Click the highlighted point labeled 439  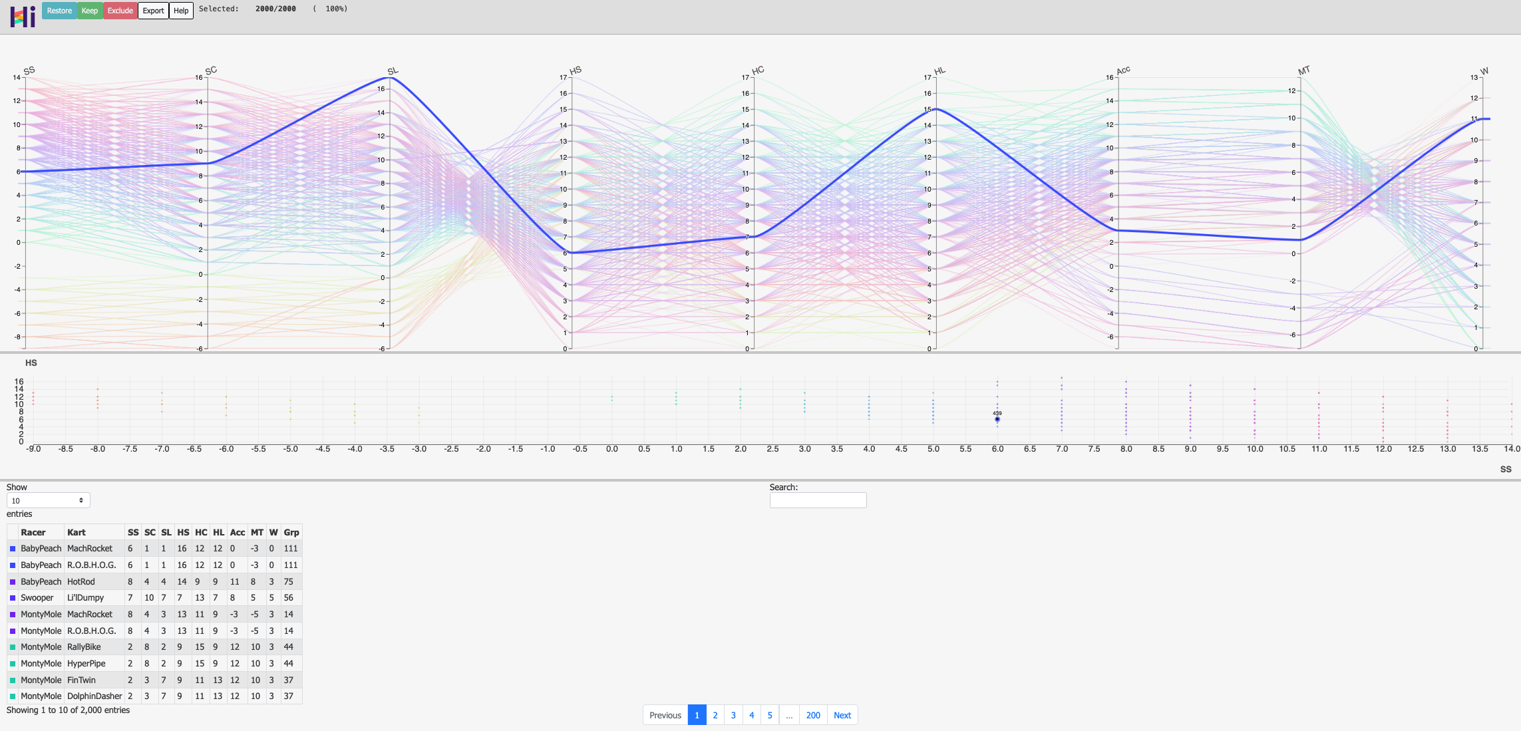click(997, 419)
